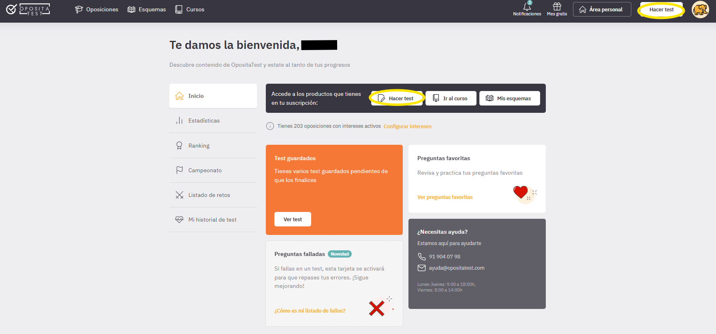Click Hacer test in subscription bar
Image resolution: width=716 pixels, height=334 pixels.
tap(397, 98)
